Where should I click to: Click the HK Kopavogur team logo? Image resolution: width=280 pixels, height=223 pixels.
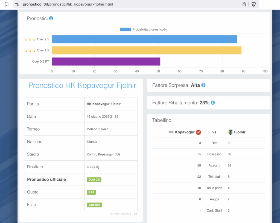pos(199,132)
